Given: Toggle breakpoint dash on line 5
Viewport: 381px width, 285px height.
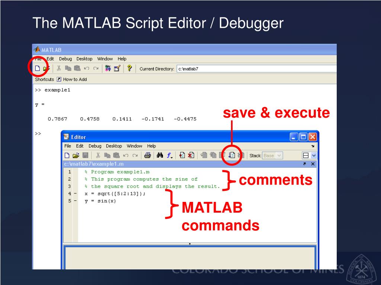Looking at the screenshot, I should click(x=75, y=201).
